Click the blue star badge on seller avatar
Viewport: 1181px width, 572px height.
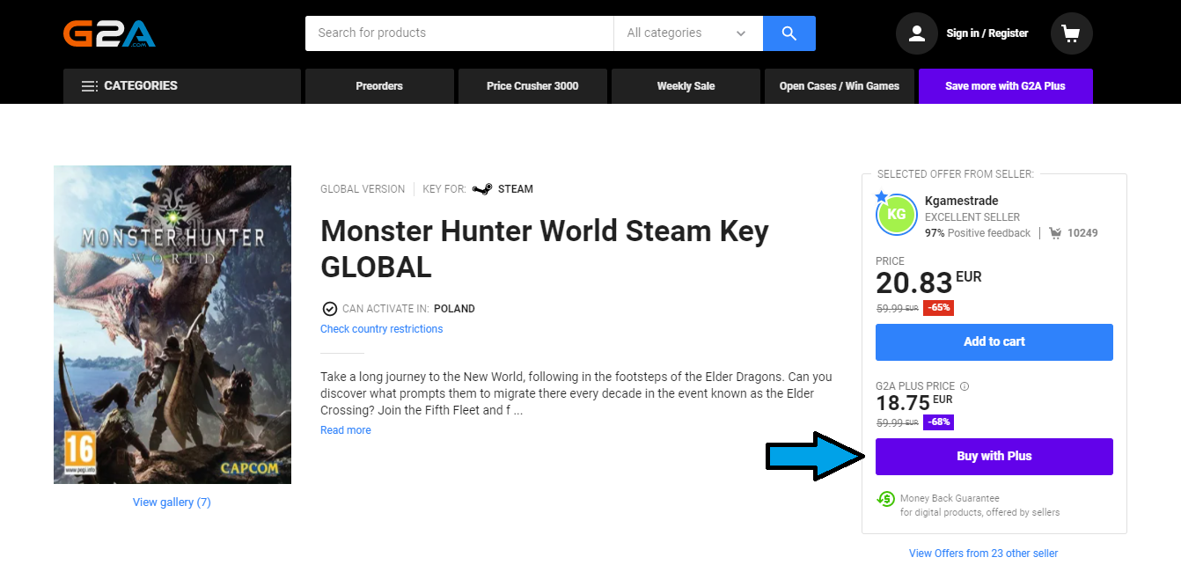(880, 197)
